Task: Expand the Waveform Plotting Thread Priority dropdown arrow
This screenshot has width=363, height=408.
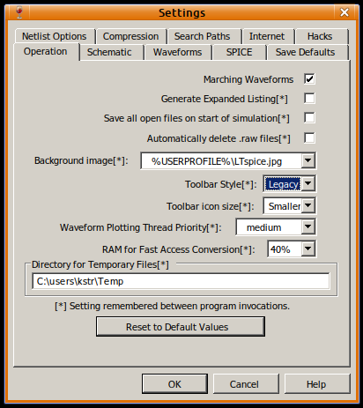Action: point(307,226)
